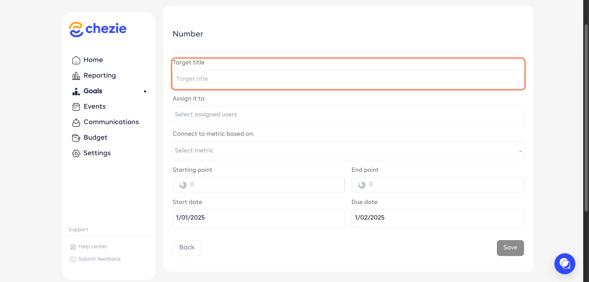Click the Settings gear icon
The width and height of the screenshot is (589, 282).
pyautogui.click(x=76, y=153)
